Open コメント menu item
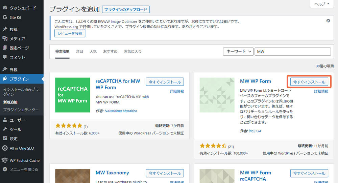Viewport: 338px width, 183px height. tap(17, 57)
